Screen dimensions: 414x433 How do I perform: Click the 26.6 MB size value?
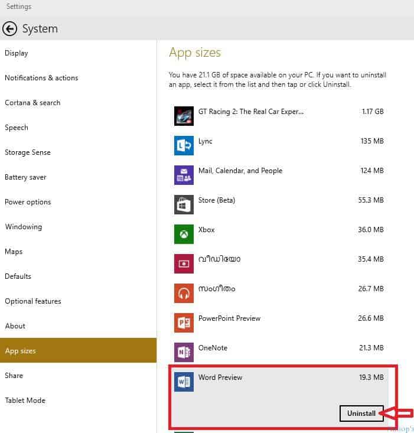371,318
